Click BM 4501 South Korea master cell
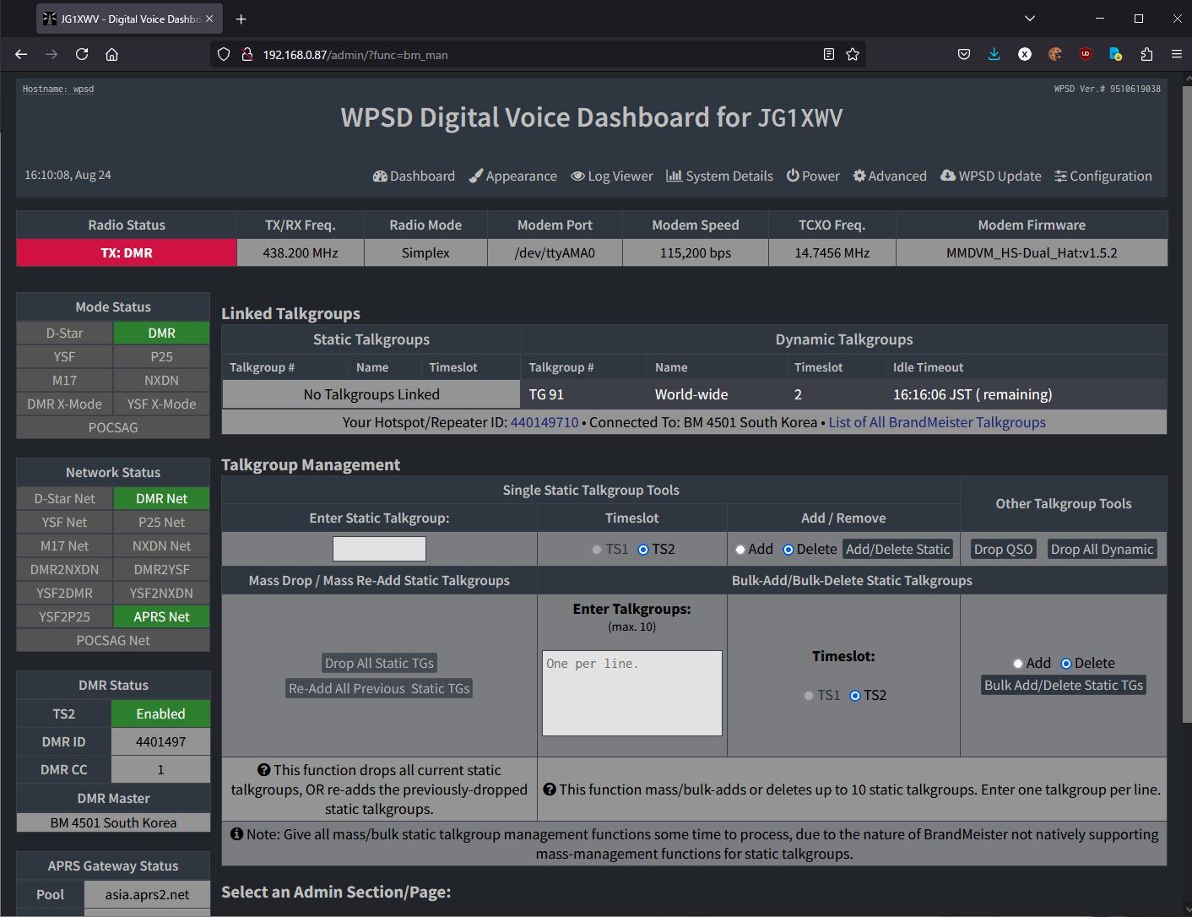1192x917 pixels. (113, 822)
